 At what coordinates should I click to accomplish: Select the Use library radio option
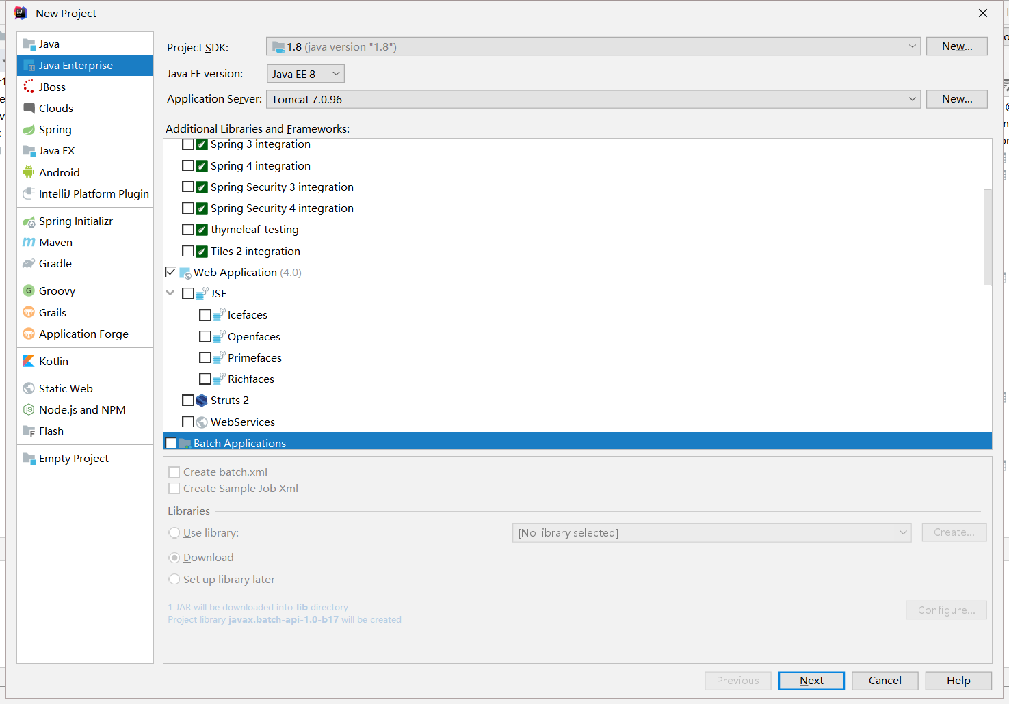174,533
